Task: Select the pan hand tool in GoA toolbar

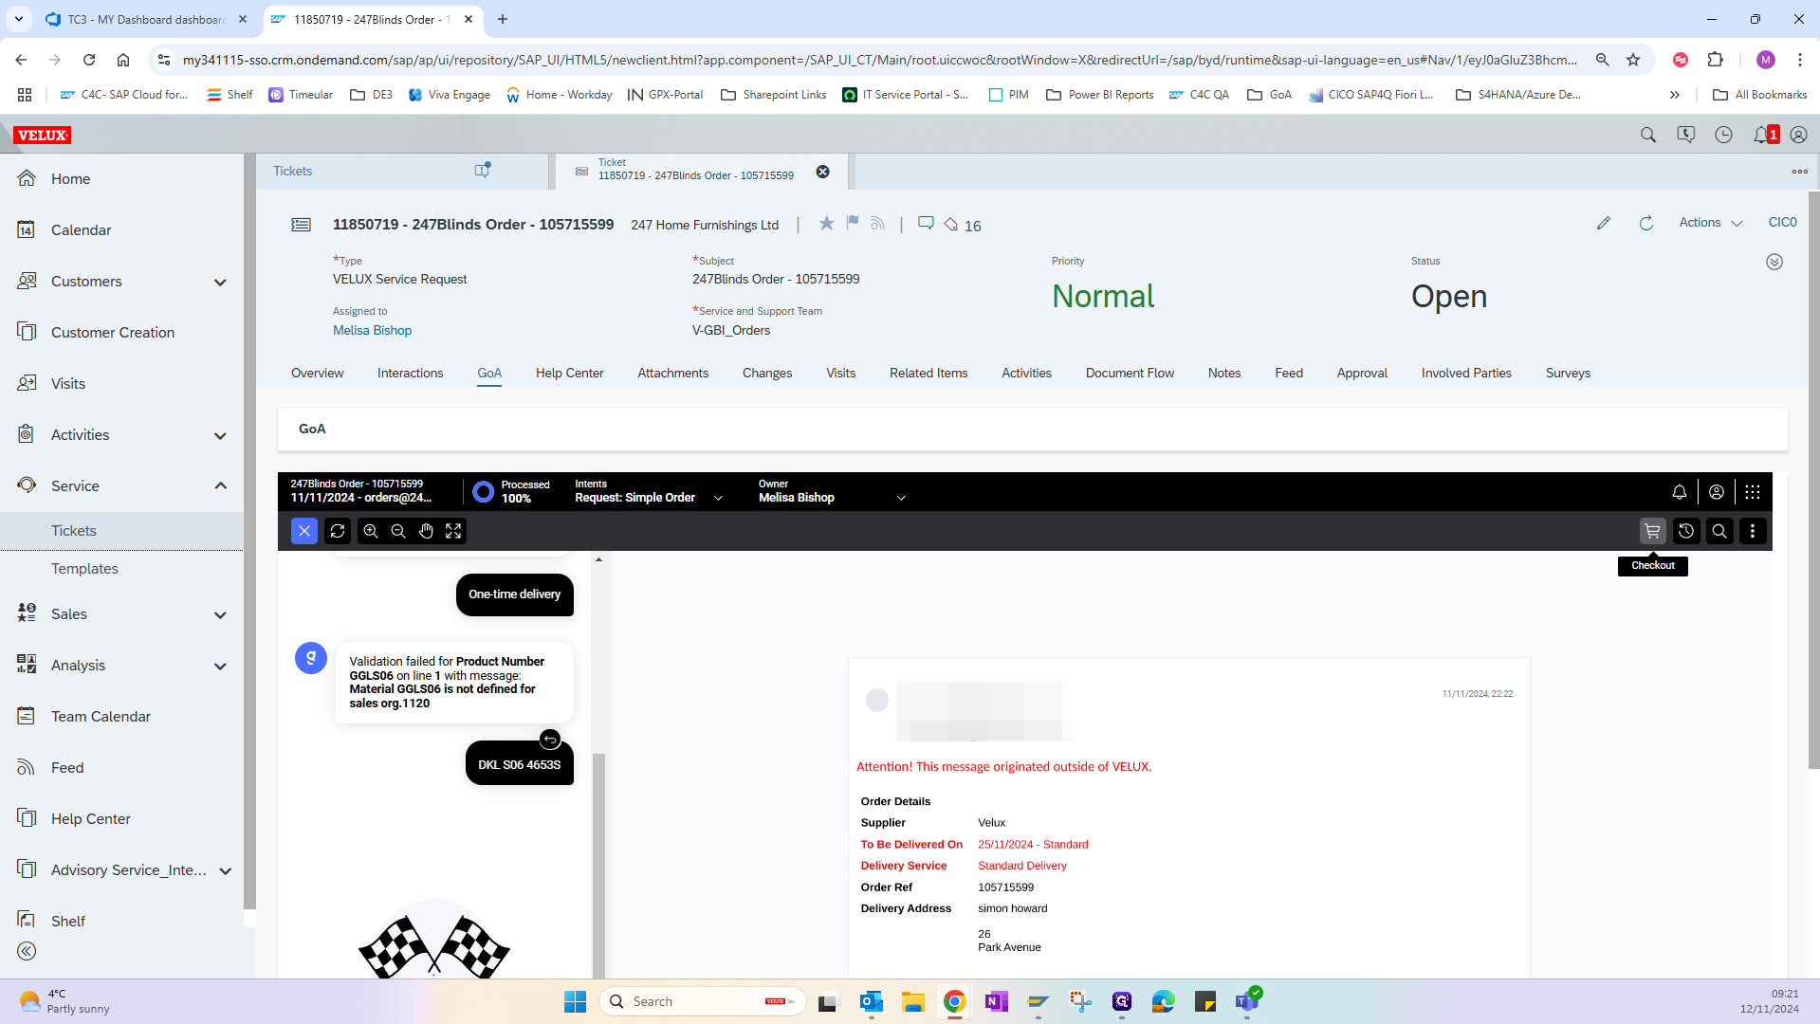Action: [426, 531]
